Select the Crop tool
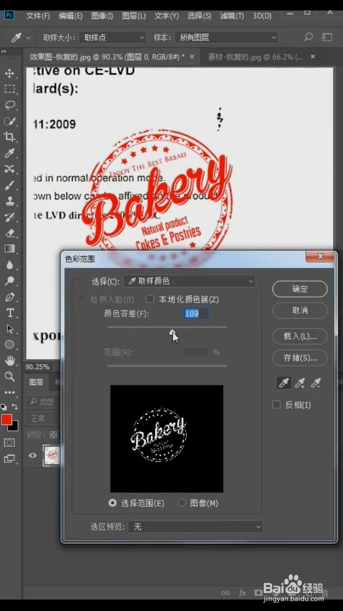 click(x=10, y=137)
